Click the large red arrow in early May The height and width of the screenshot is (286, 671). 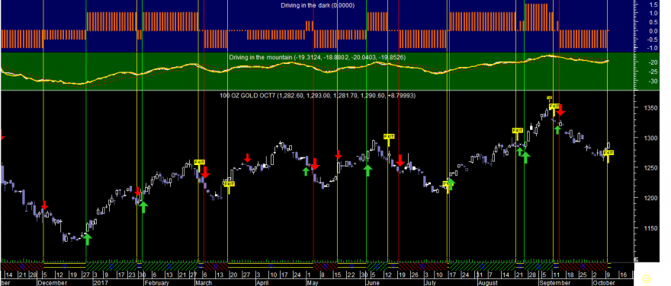pos(315,164)
